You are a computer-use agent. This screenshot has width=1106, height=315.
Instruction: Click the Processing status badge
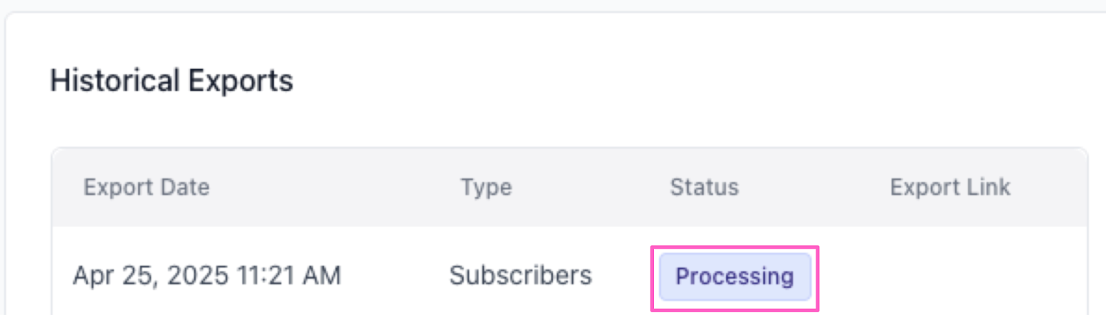click(734, 276)
